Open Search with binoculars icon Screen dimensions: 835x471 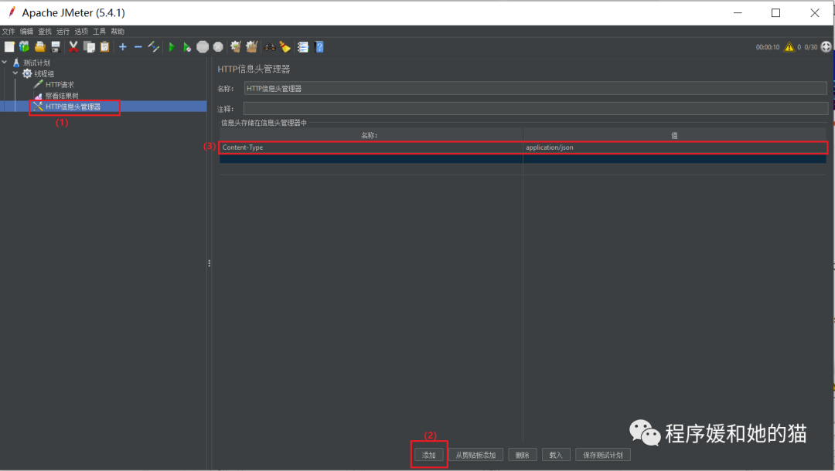270,47
